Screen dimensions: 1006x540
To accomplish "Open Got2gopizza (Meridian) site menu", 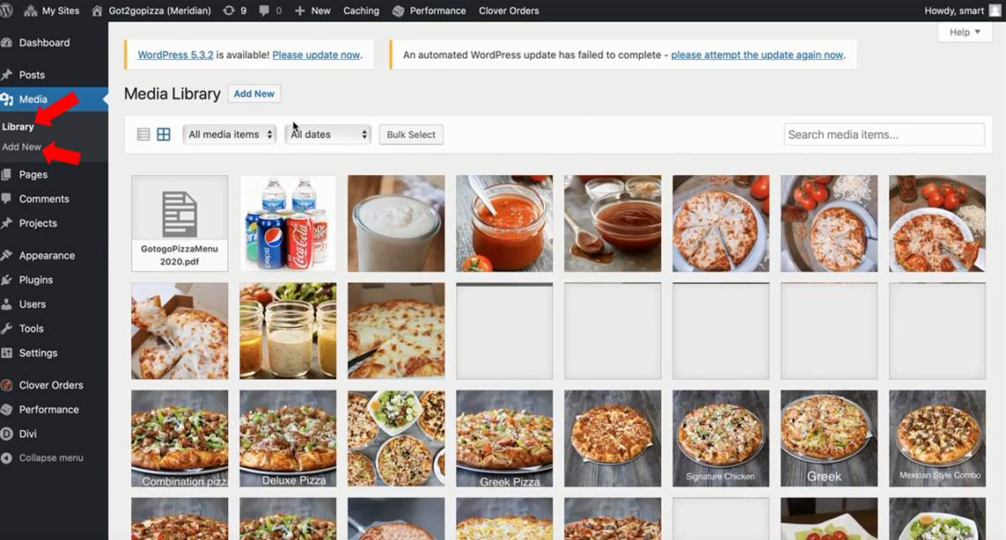I will point(151,11).
